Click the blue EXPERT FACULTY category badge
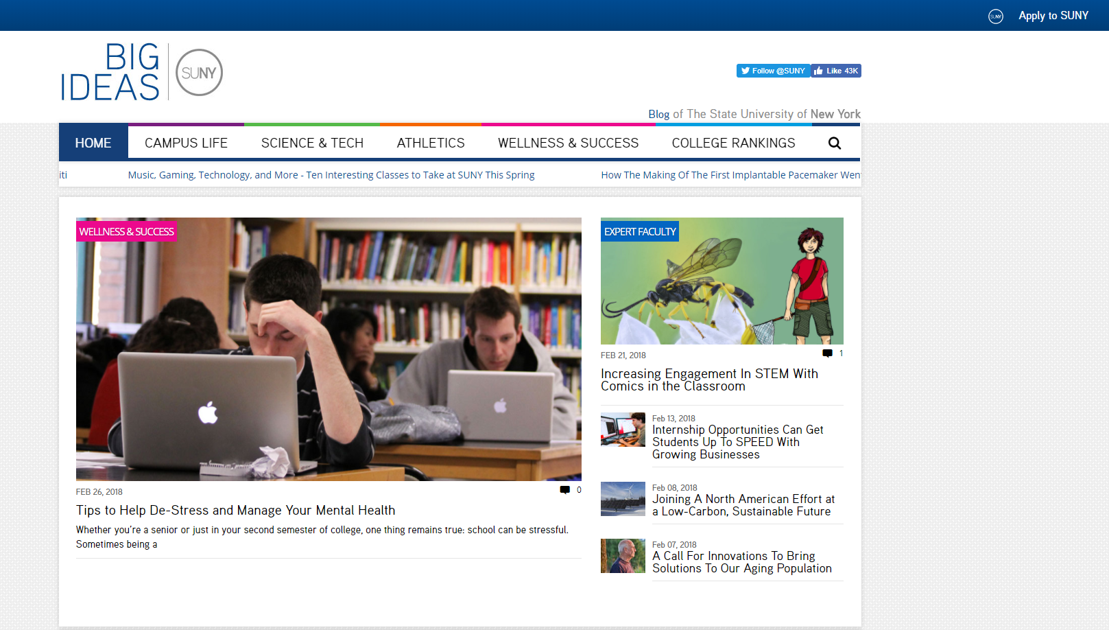 pyautogui.click(x=640, y=231)
